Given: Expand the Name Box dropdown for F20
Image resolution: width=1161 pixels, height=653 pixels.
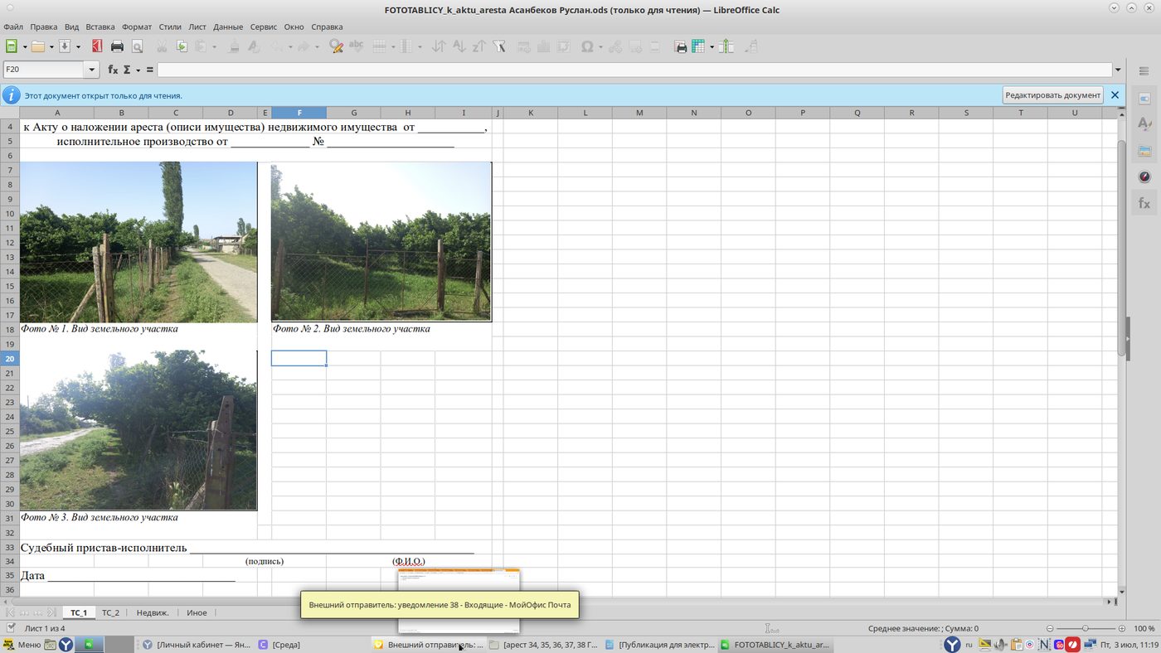Looking at the screenshot, I should [92, 70].
